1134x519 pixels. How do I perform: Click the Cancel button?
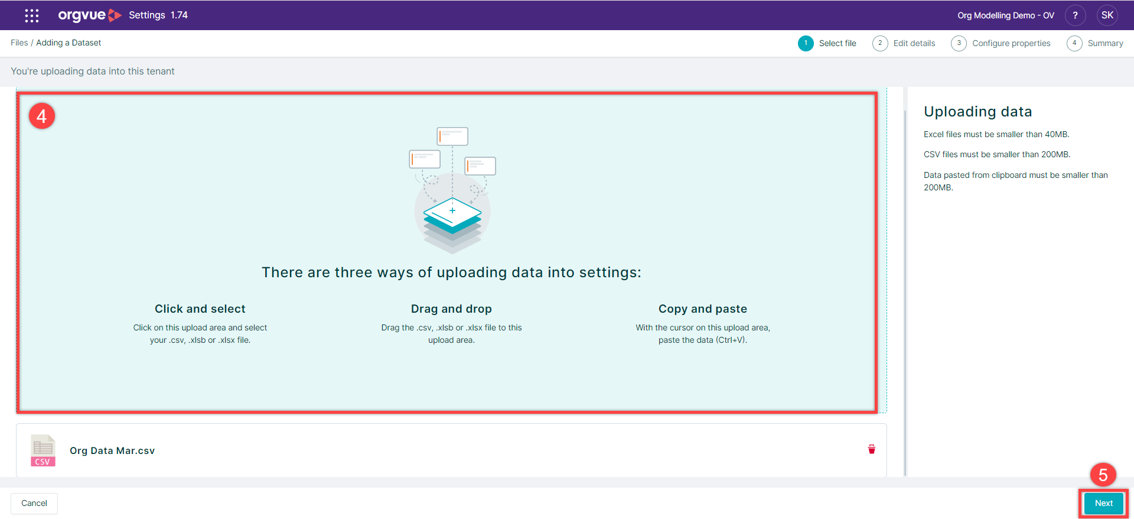pos(34,503)
